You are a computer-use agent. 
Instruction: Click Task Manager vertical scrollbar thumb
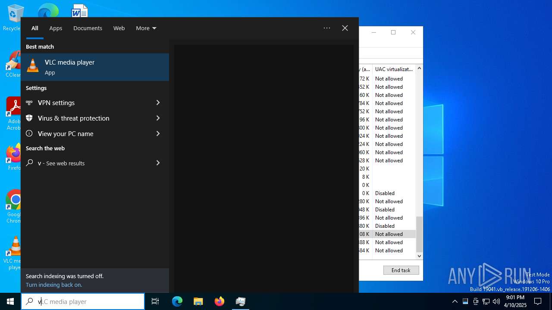point(419,234)
